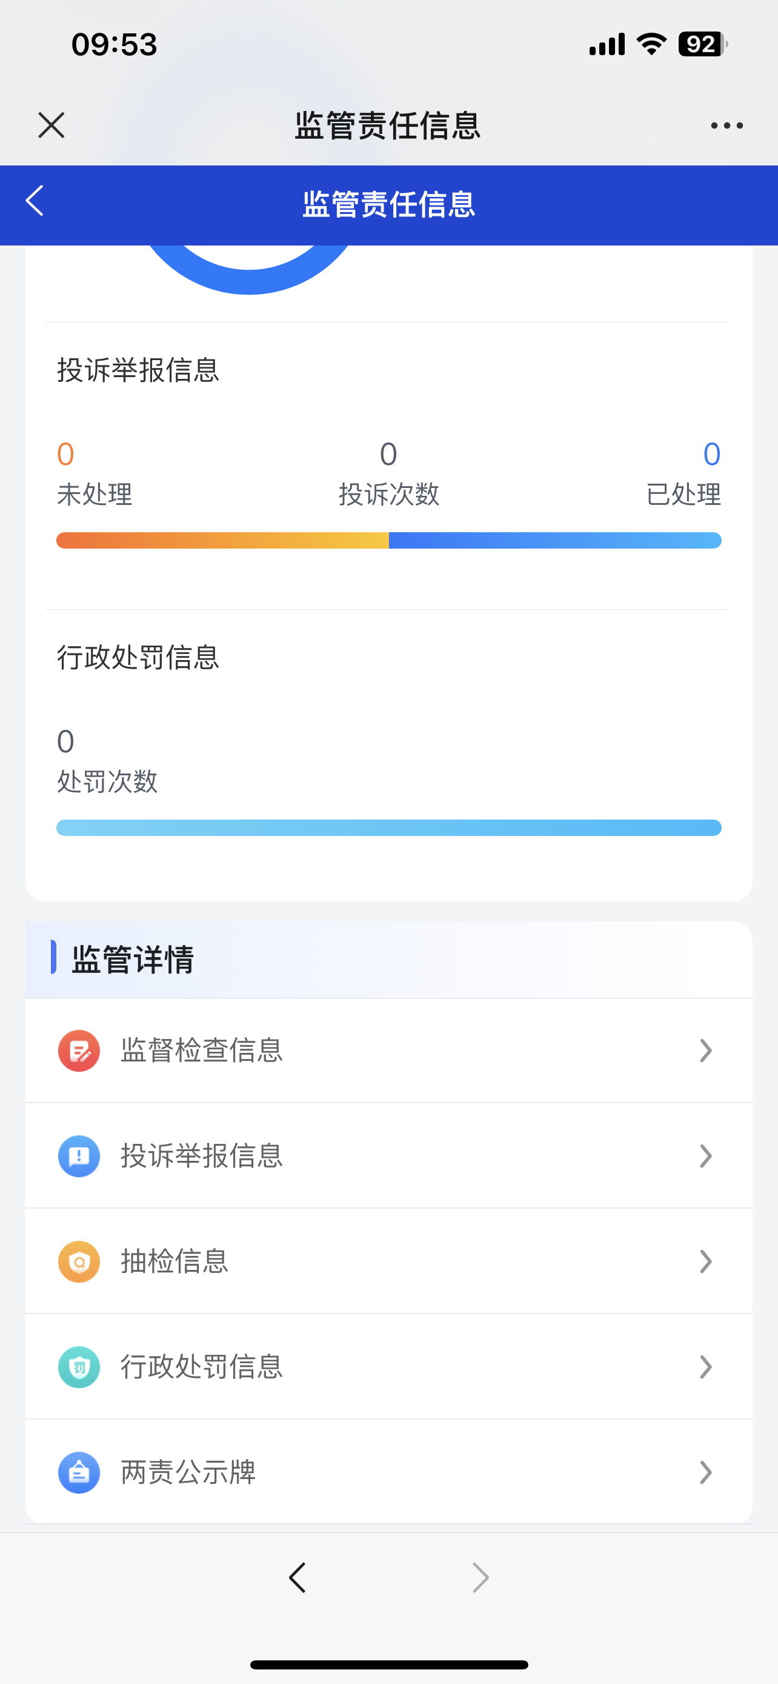
Task: Tap the 未处理 complaint count
Action: (x=66, y=454)
